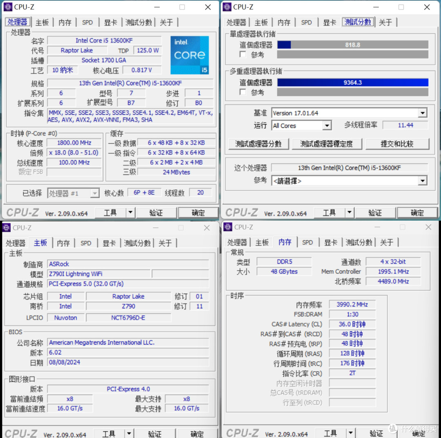Expand the 工具 arrow in the memory window
Screen dimensions: 441x438
click(x=350, y=433)
